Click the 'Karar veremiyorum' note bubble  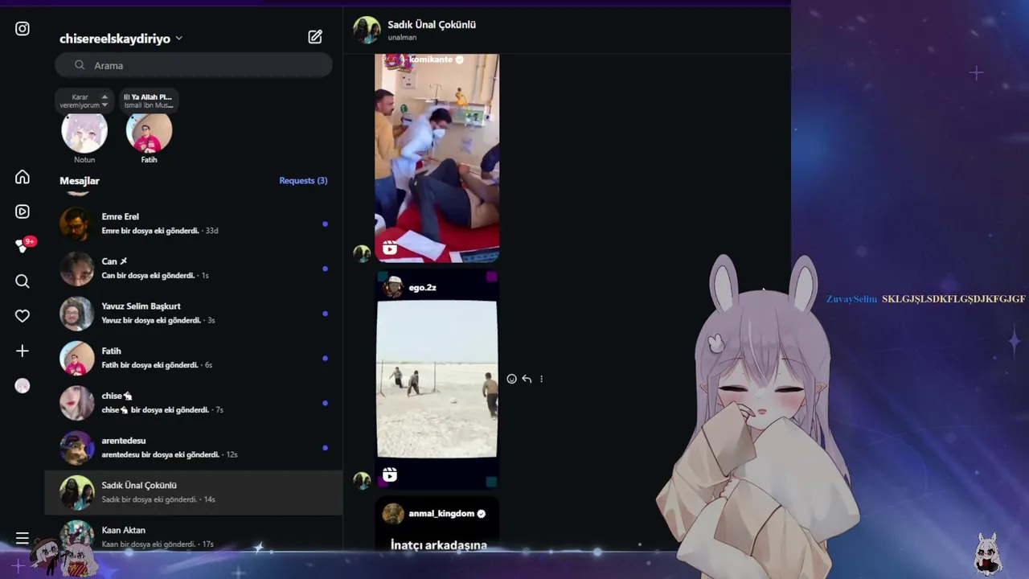pyautogui.click(x=84, y=101)
